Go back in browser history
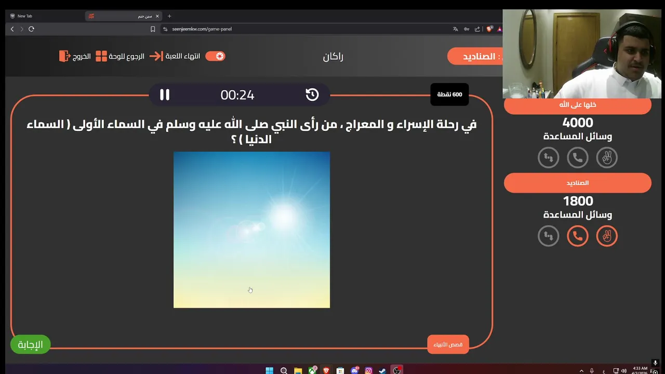 tap(12, 29)
